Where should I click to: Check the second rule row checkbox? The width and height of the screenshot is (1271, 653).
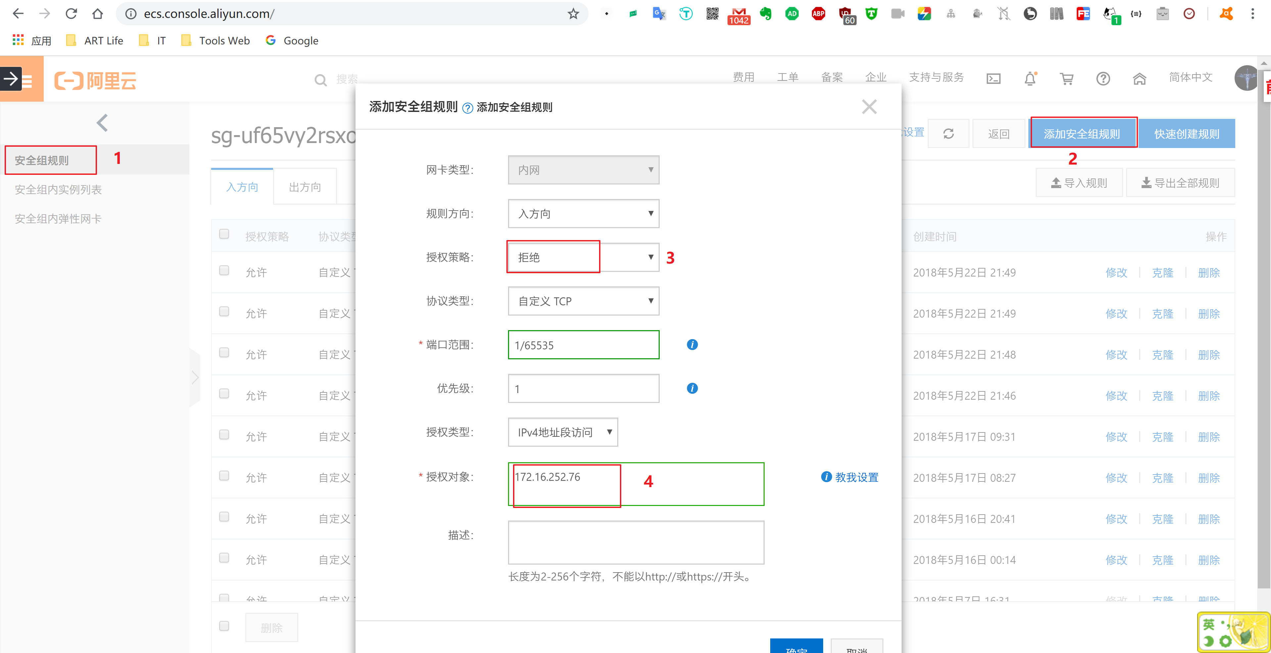[224, 312]
